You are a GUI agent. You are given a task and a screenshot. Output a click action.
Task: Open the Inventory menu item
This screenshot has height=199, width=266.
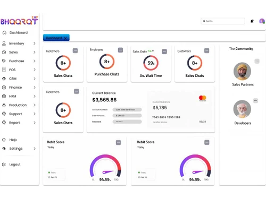(16, 44)
